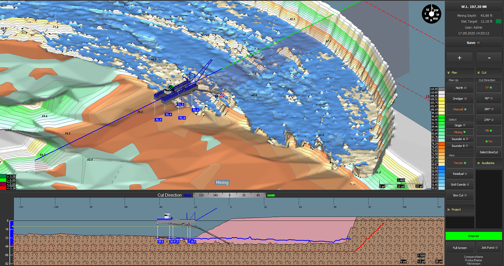504x266 pixels.
Task: Expand the Project section
Action: coord(460,209)
